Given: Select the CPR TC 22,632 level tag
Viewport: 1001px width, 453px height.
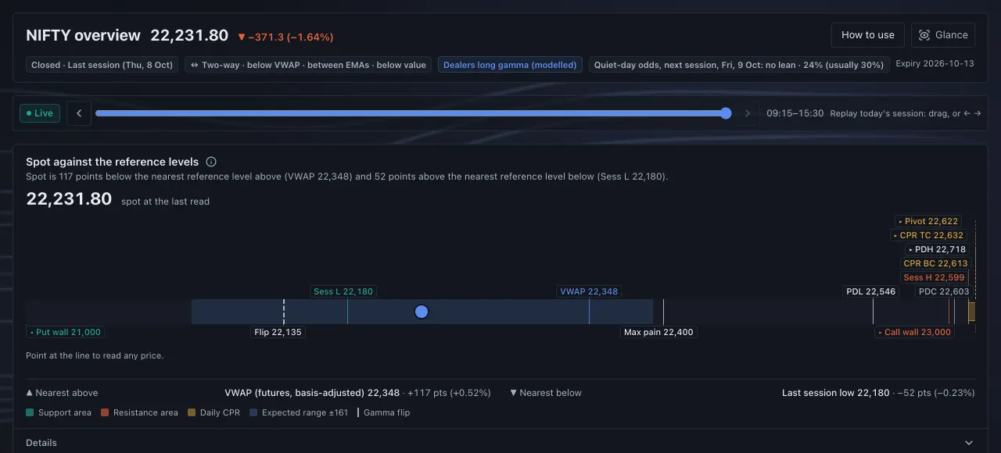Looking at the screenshot, I should 928,235.
